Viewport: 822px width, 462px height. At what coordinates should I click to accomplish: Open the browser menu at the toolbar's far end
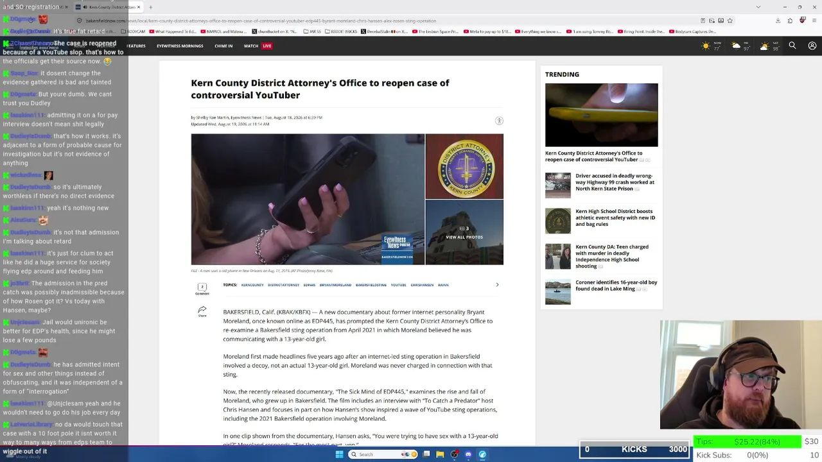(x=813, y=21)
